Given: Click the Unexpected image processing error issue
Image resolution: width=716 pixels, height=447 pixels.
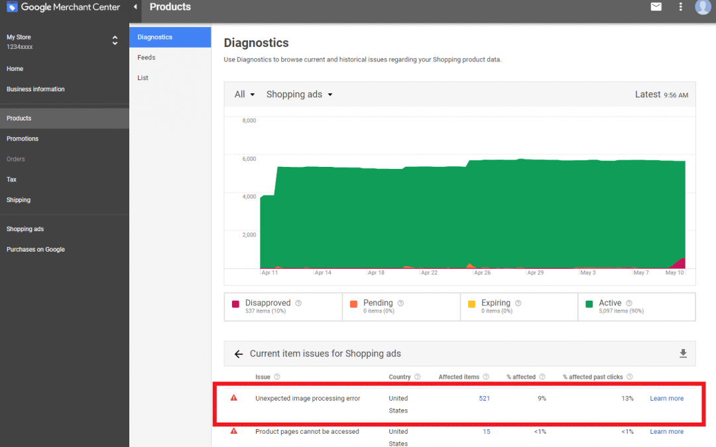Looking at the screenshot, I should (x=308, y=398).
